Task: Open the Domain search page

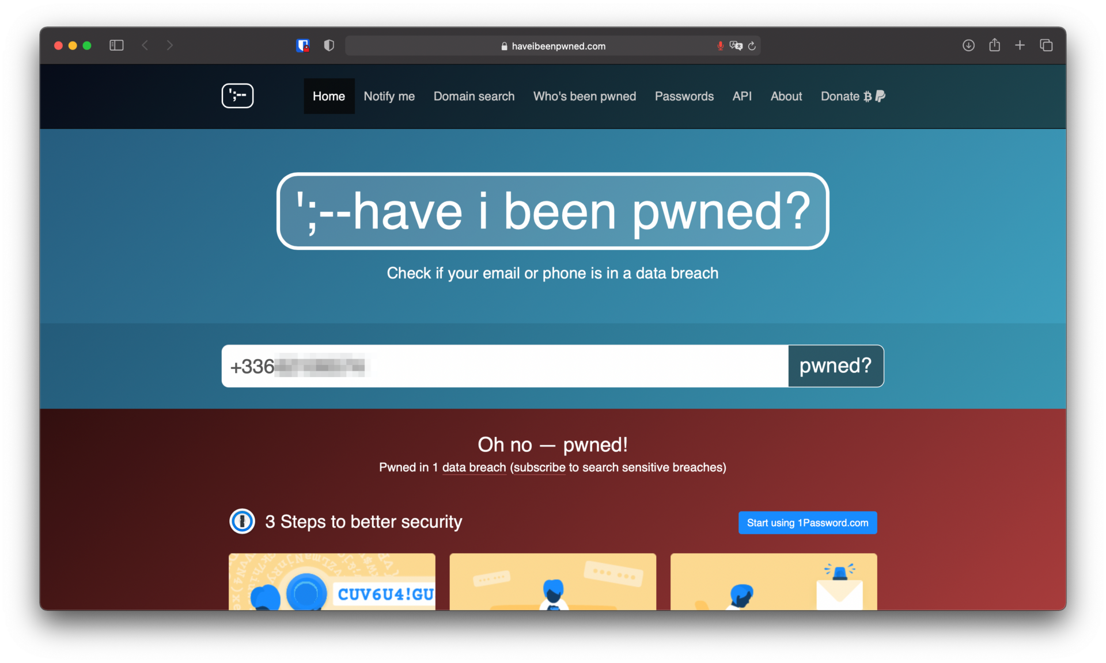Action: pos(474,96)
